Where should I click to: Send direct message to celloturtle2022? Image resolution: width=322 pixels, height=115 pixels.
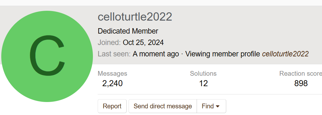tap(163, 106)
